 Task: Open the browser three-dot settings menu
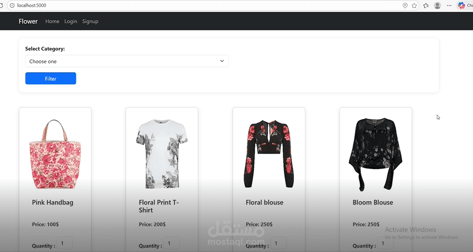(449, 5)
